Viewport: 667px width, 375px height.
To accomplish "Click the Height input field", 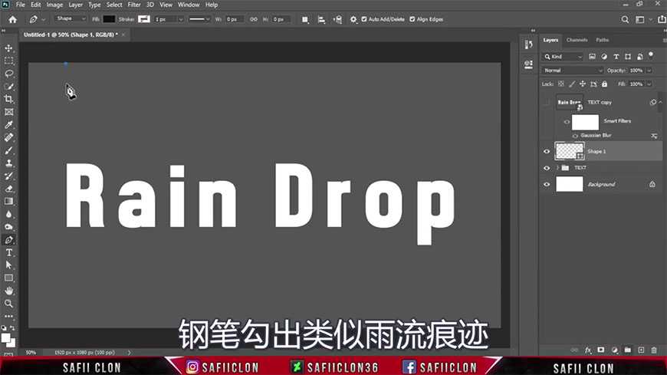I will [x=281, y=20].
